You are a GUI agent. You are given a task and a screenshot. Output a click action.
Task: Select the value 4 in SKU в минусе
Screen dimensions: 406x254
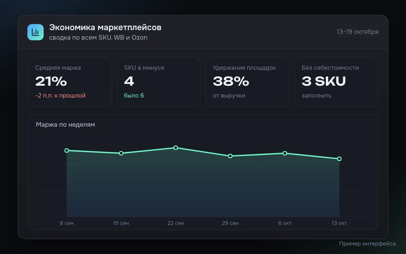pos(129,82)
